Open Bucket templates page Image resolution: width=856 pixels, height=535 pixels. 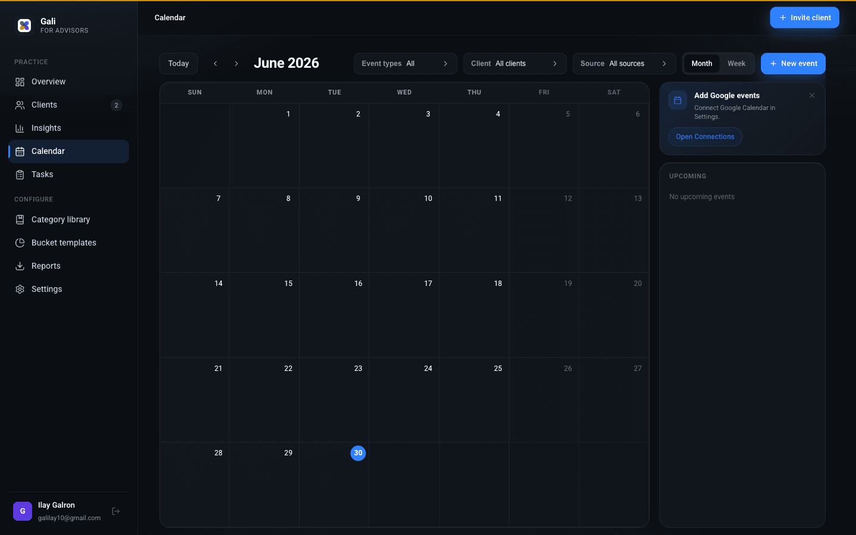(68, 243)
